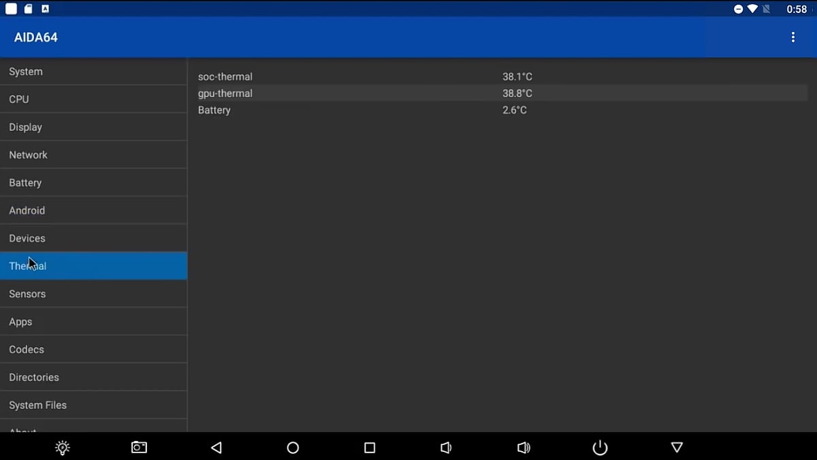Tap the brightness adjustment icon
Viewport: 817px width, 460px height.
(62, 447)
